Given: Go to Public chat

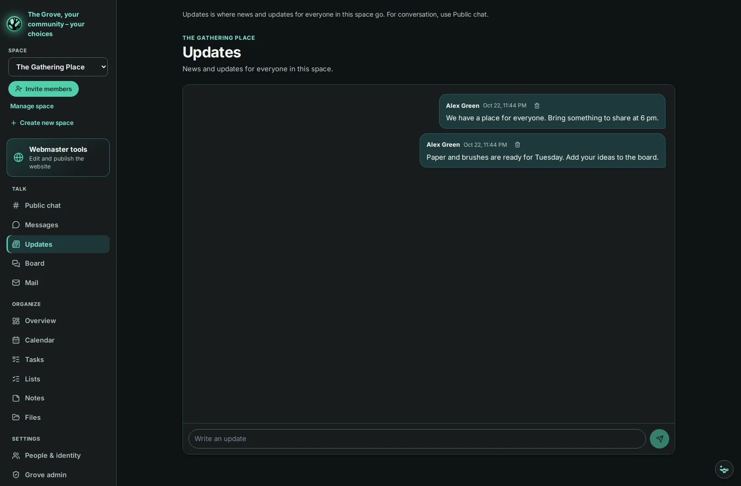Looking at the screenshot, I should pos(58,206).
